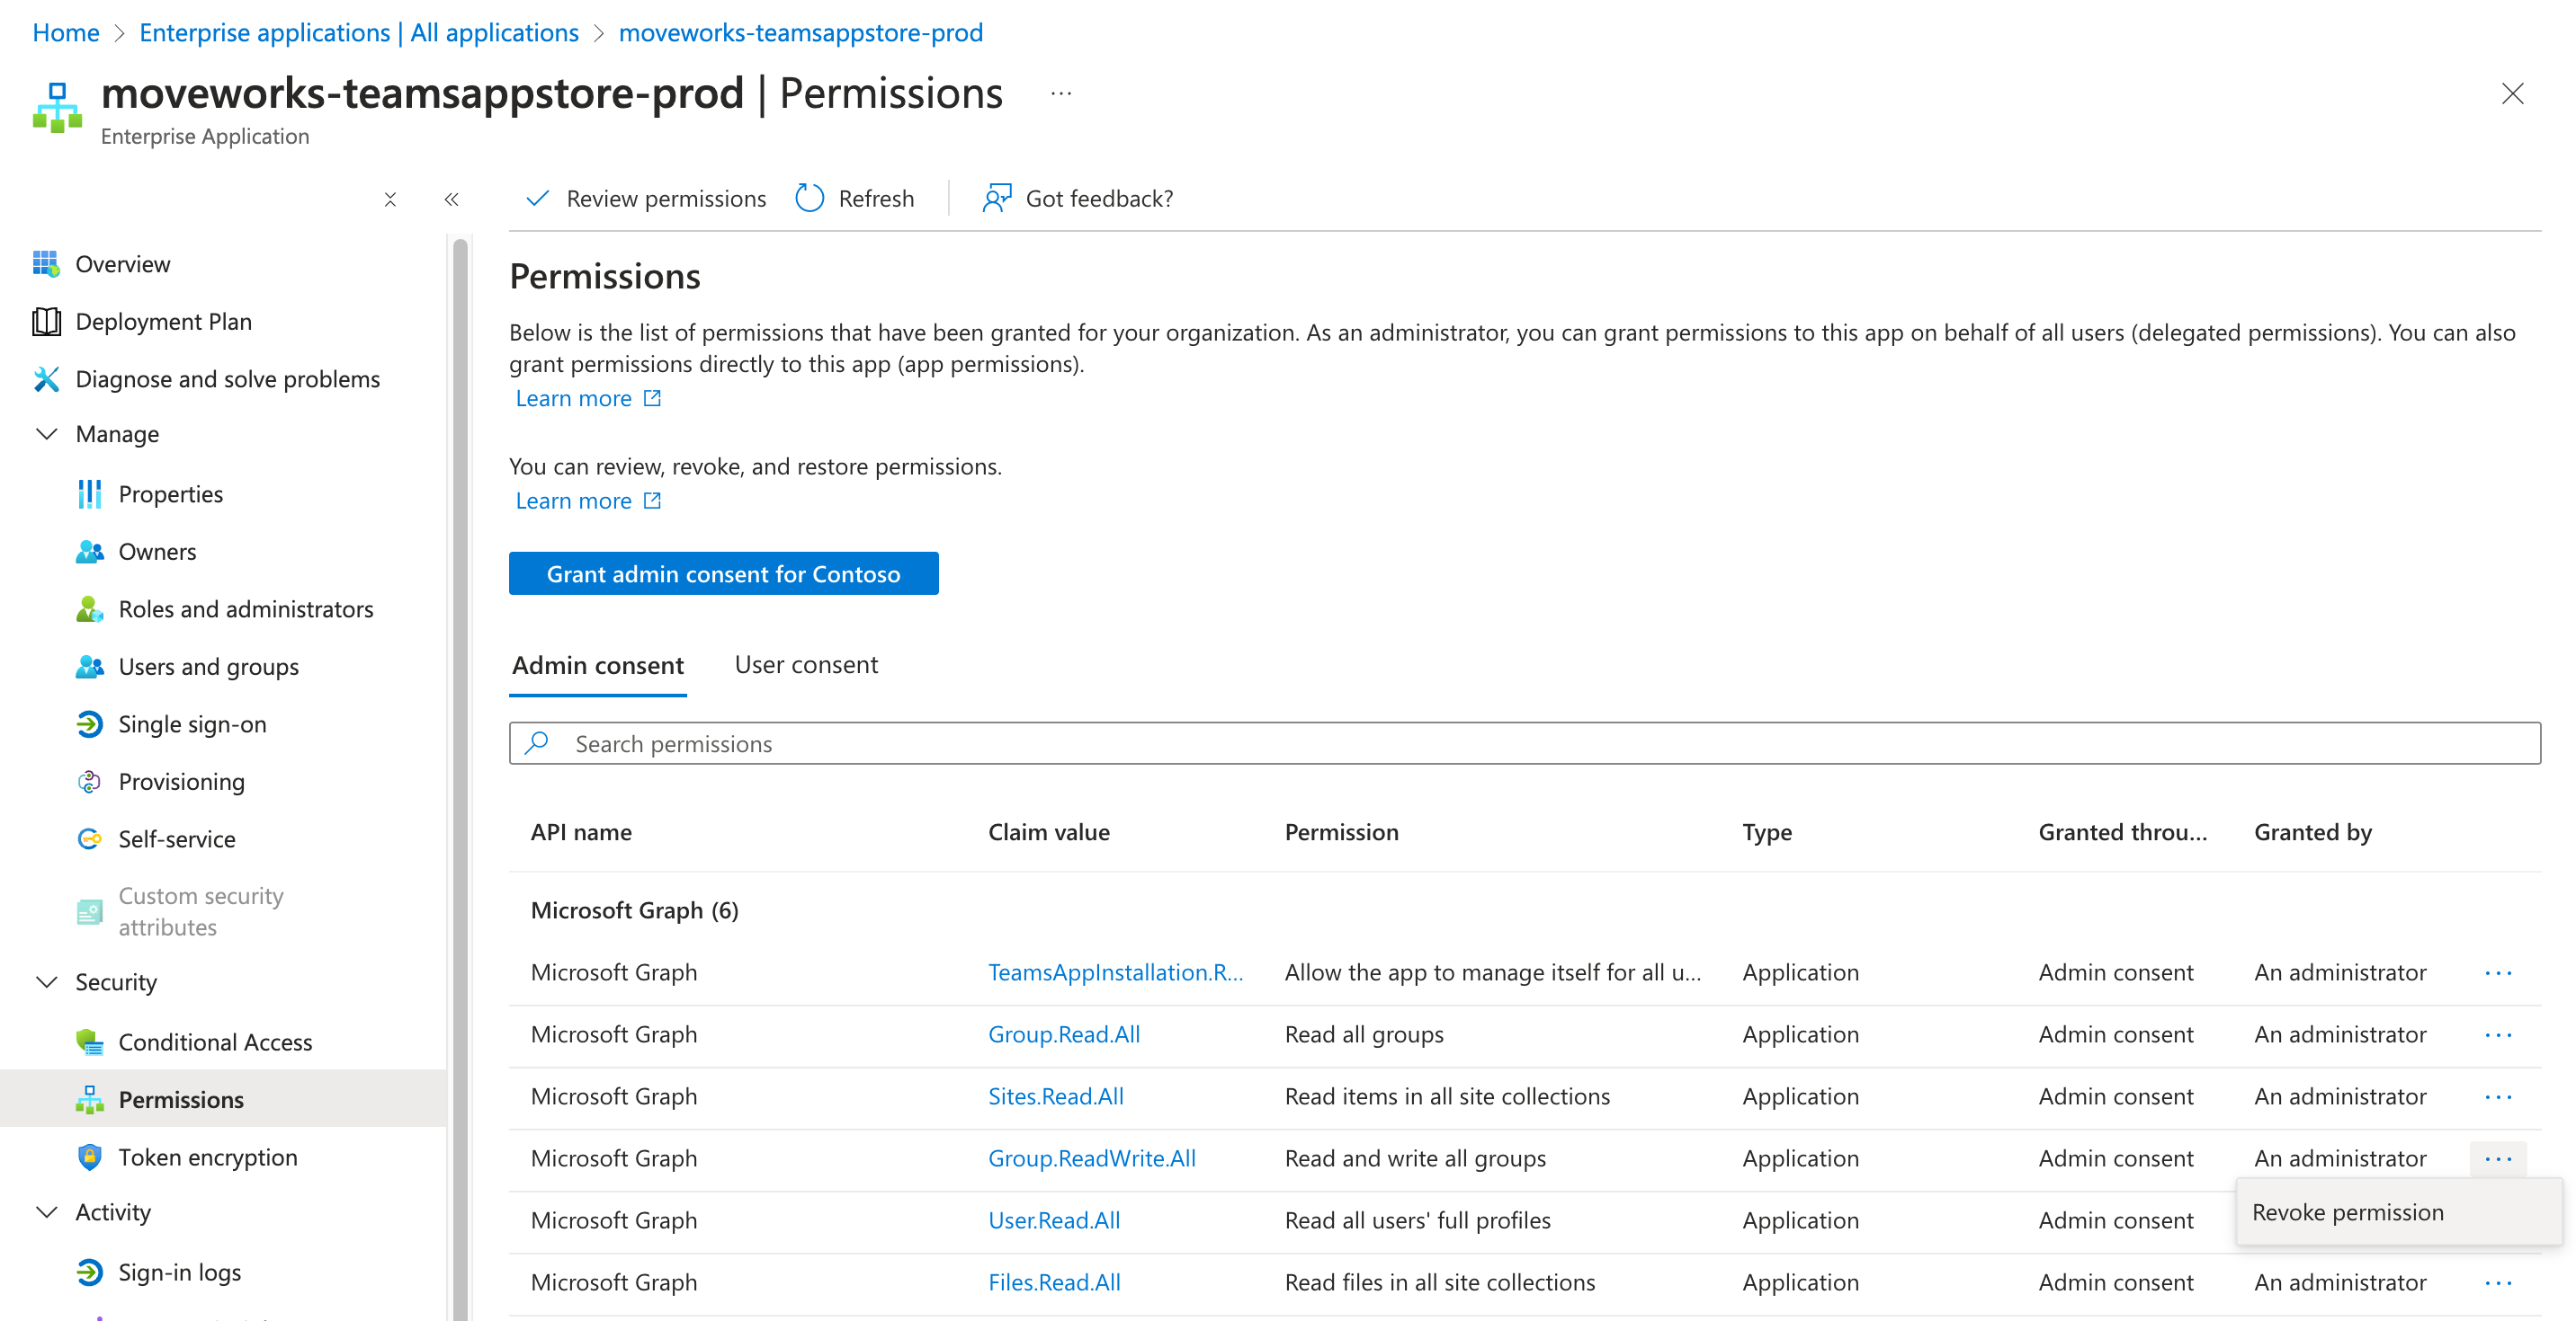Open Conditional Access in sidebar
Screen dimensions: 2576x1321
click(215, 1042)
